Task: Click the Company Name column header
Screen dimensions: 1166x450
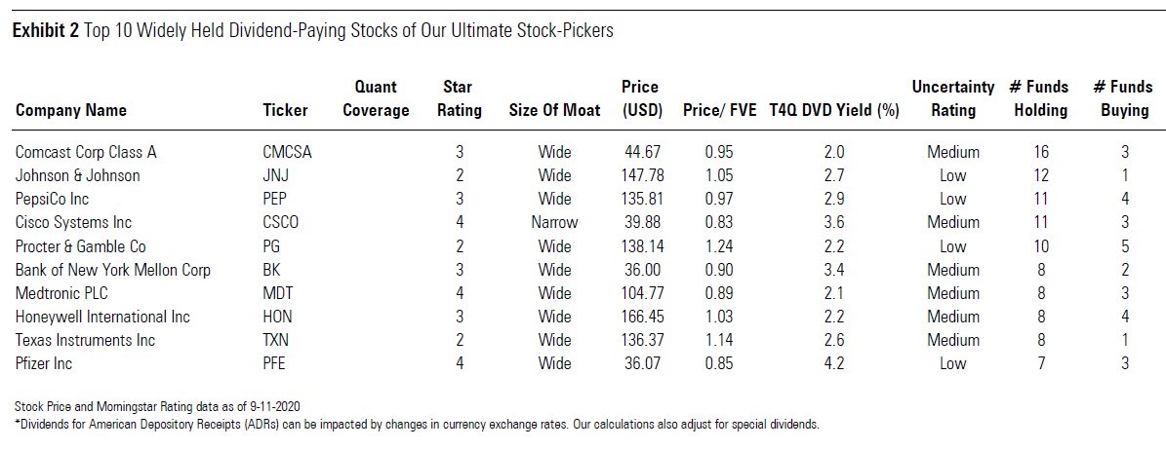Action: (x=70, y=110)
